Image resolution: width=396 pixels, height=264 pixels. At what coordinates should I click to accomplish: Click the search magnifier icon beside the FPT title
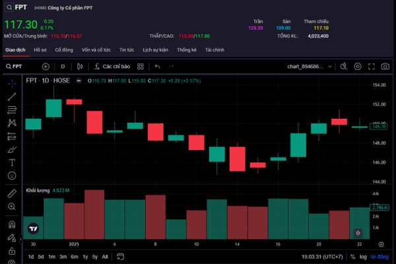(x=9, y=7)
